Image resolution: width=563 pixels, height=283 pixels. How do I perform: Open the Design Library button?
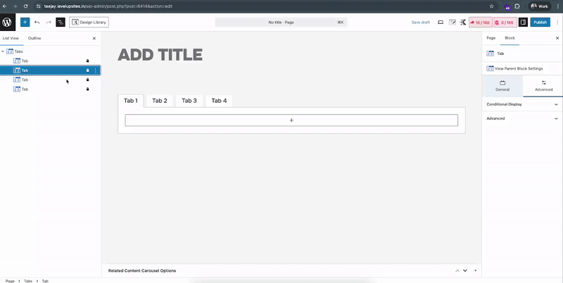click(x=89, y=23)
